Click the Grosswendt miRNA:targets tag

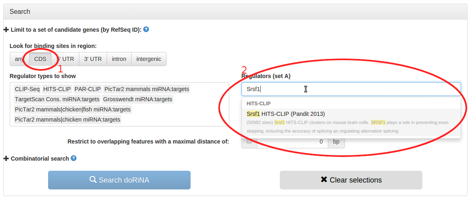coord(138,99)
